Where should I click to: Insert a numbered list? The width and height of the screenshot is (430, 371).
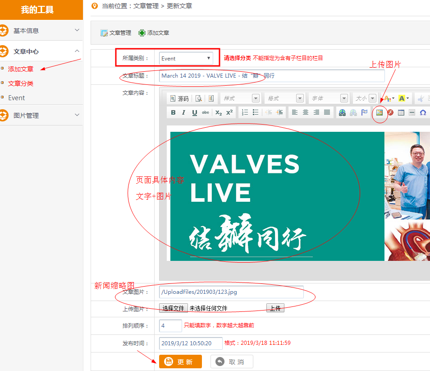coord(245,112)
